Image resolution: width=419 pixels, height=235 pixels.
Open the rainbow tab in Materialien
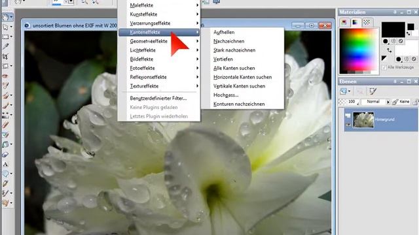click(x=355, y=22)
